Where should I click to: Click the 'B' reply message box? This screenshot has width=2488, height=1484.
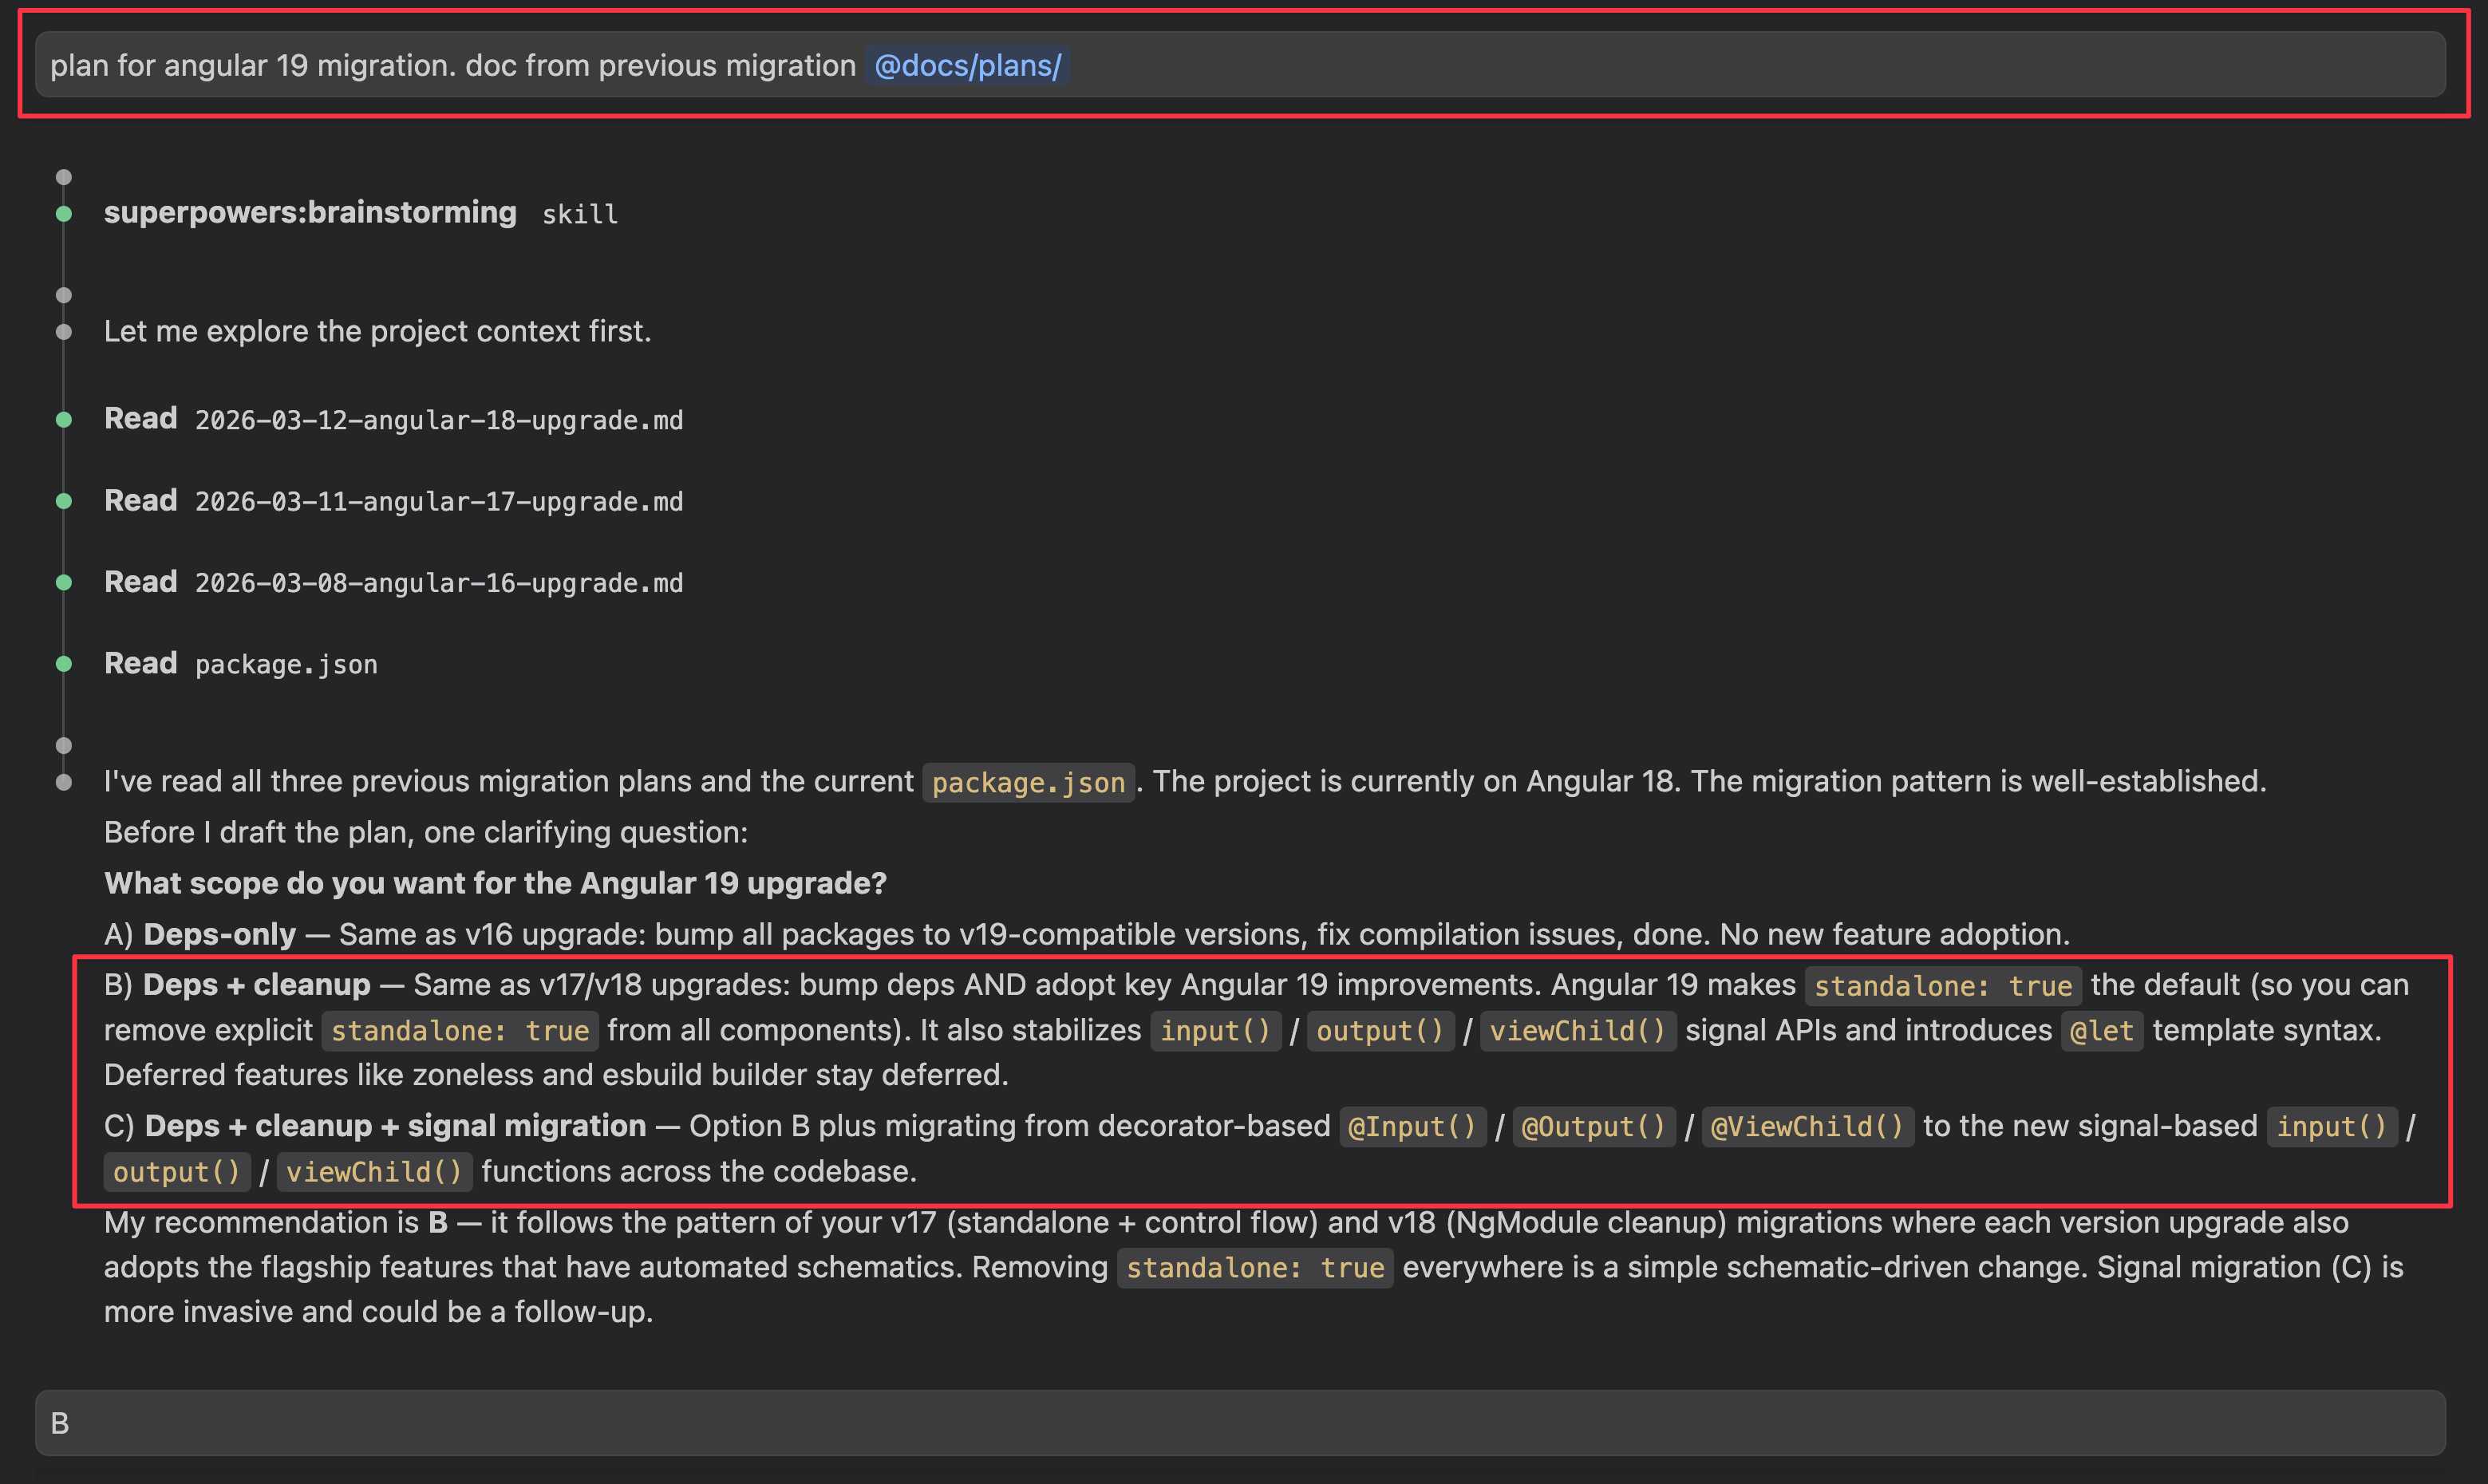[1240, 1422]
